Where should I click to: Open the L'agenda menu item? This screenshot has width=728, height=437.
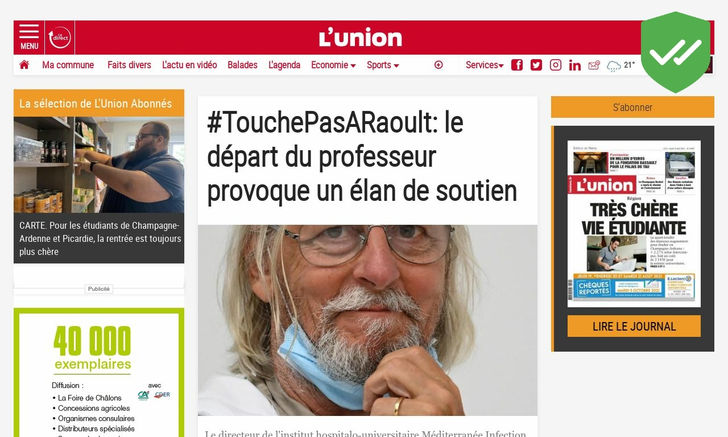[x=284, y=65]
